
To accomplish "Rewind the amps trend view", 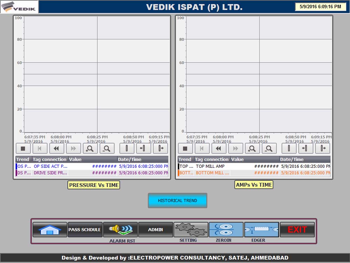I will pos(218,148).
